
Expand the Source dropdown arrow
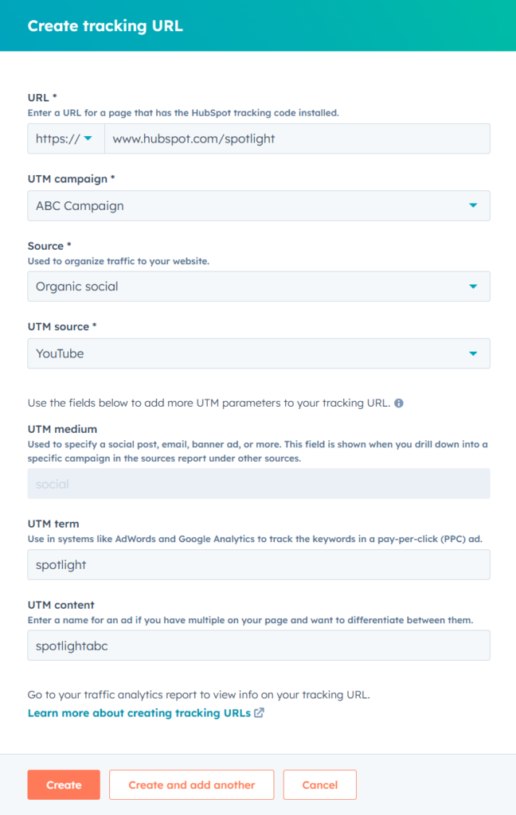coord(473,286)
